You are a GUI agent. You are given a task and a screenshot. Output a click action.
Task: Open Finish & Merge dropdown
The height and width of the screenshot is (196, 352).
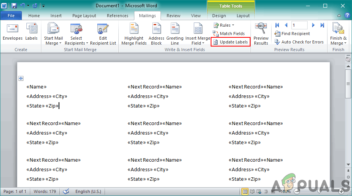pyautogui.click(x=338, y=34)
